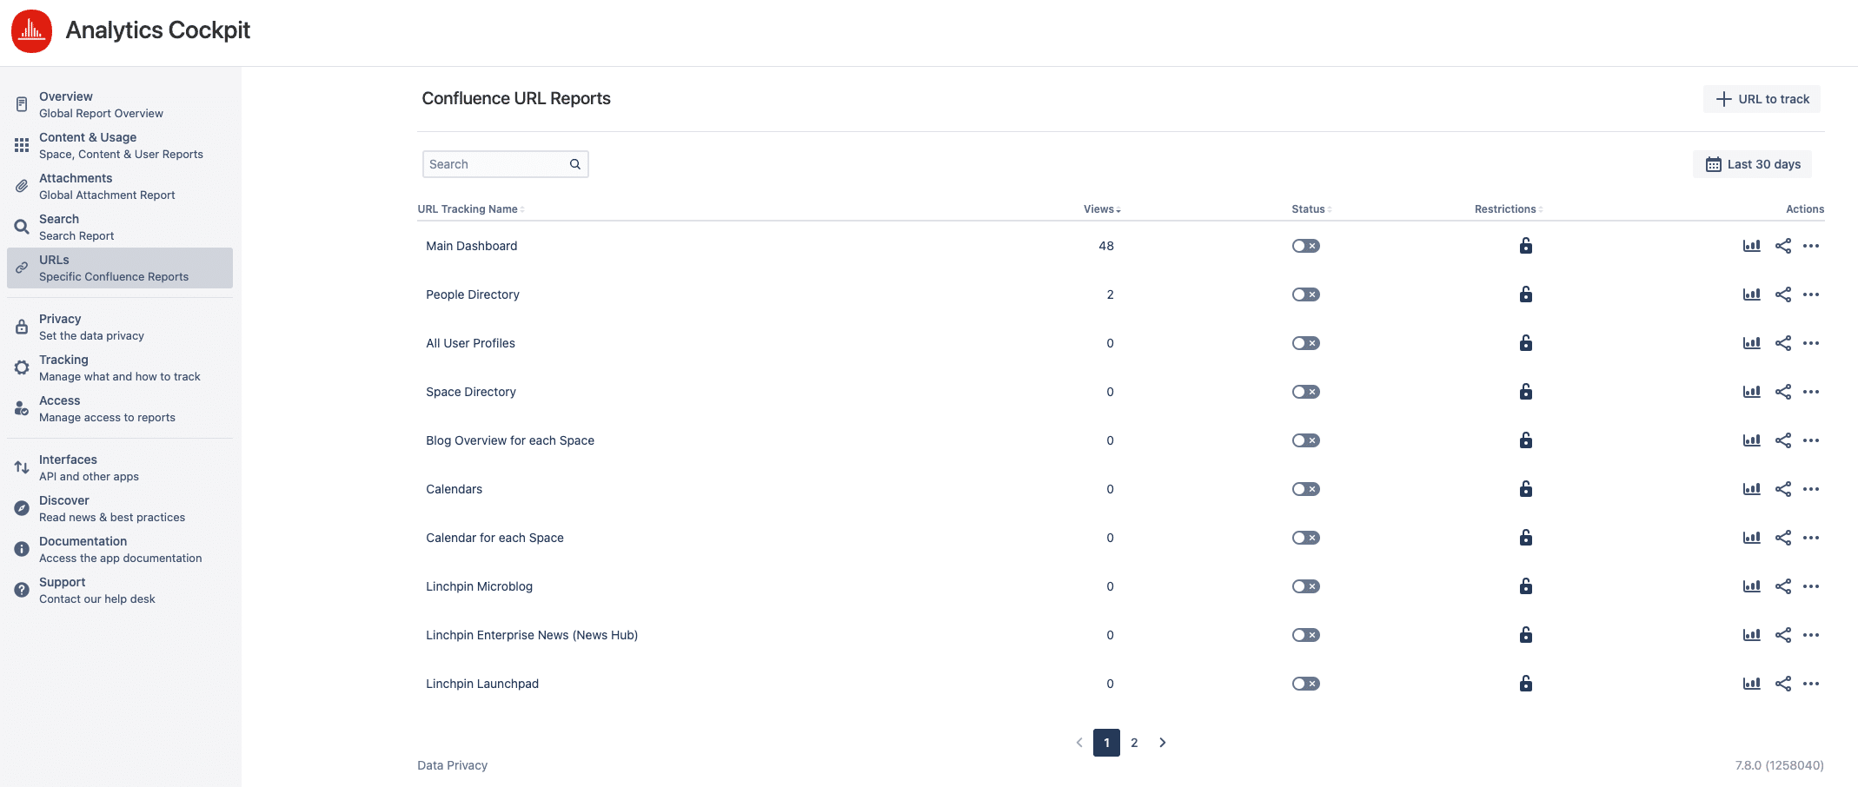Open Privacy settings in sidebar

pyautogui.click(x=120, y=327)
